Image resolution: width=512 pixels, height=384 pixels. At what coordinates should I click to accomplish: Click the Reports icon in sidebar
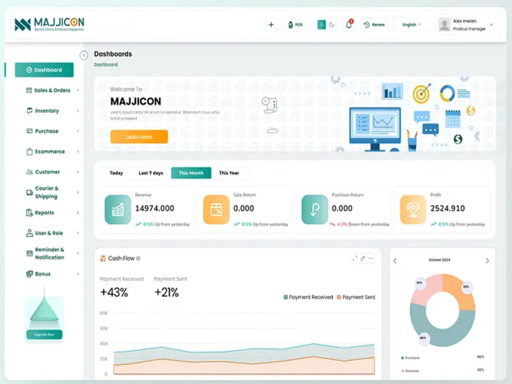click(29, 213)
